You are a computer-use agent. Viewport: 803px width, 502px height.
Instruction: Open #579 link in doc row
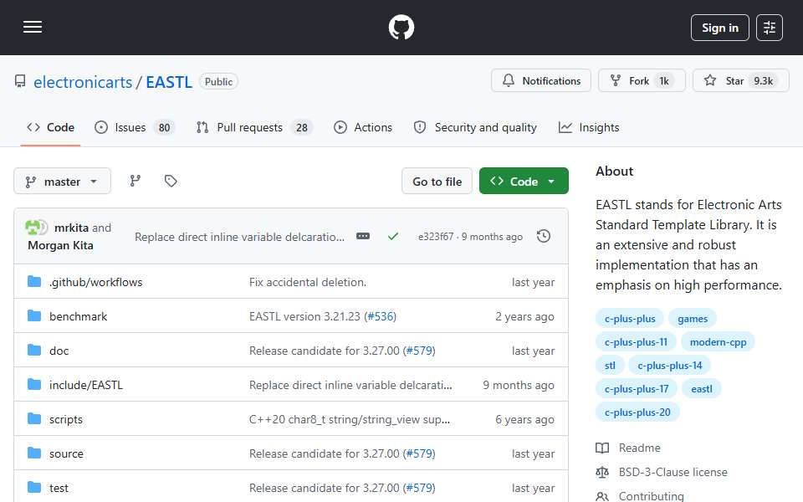click(x=421, y=351)
